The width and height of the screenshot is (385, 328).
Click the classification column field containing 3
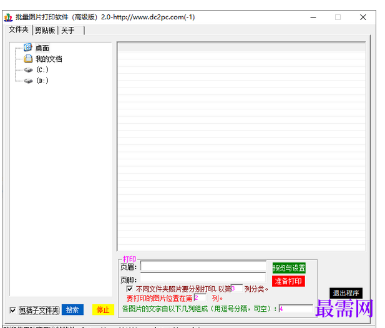click(x=236, y=288)
